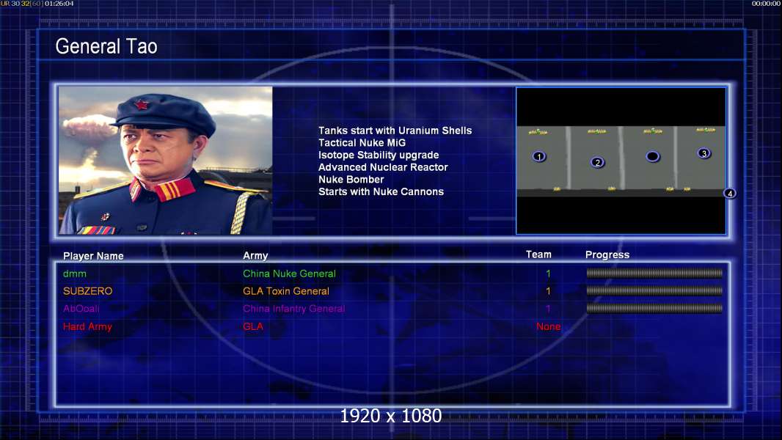The width and height of the screenshot is (782, 440).
Task: Click the map preview thumbnail
Action: (x=621, y=161)
